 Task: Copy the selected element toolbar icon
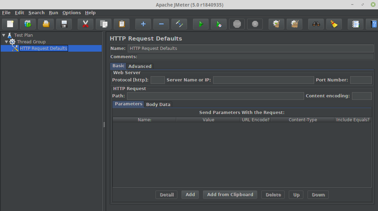pos(104,24)
